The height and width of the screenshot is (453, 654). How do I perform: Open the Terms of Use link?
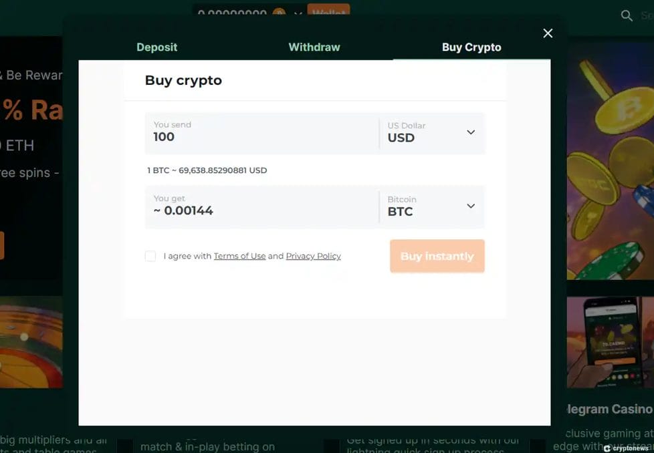239,256
